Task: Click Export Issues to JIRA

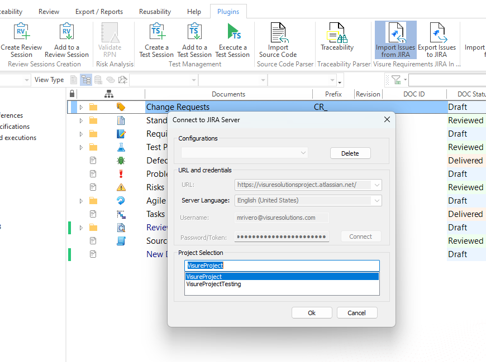Action: [x=437, y=40]
